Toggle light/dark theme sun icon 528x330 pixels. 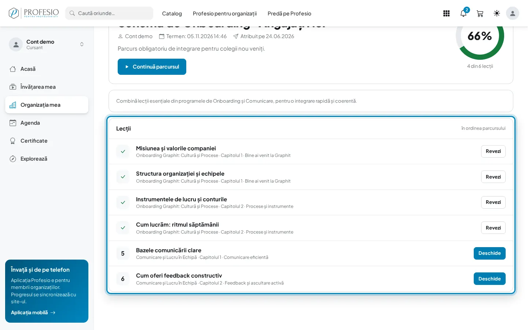point(497,14)
